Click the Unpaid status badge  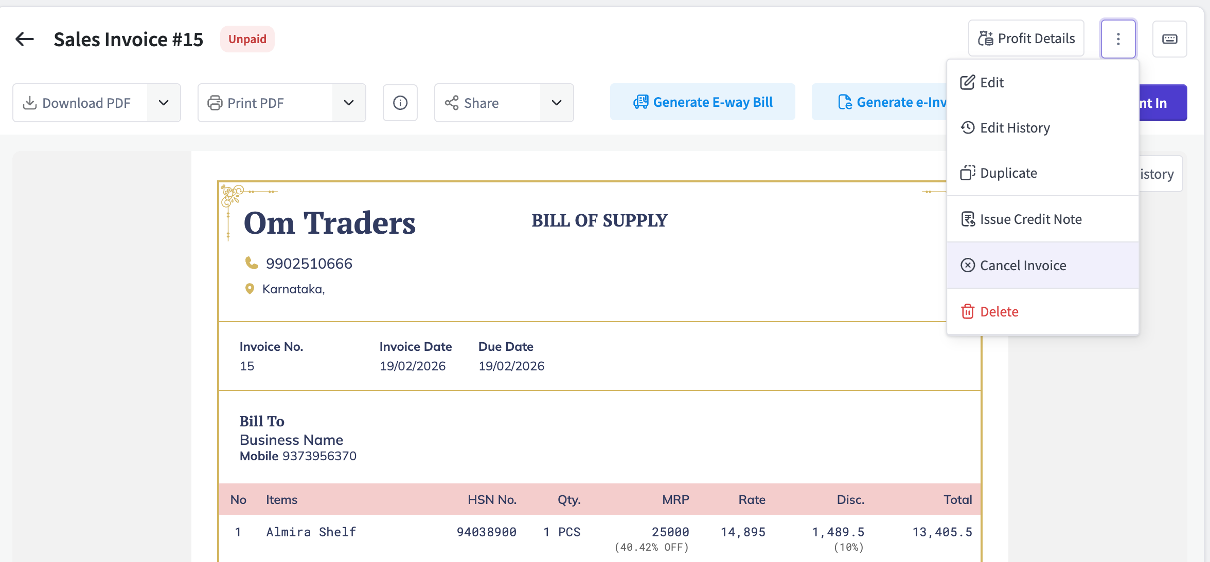247,39
